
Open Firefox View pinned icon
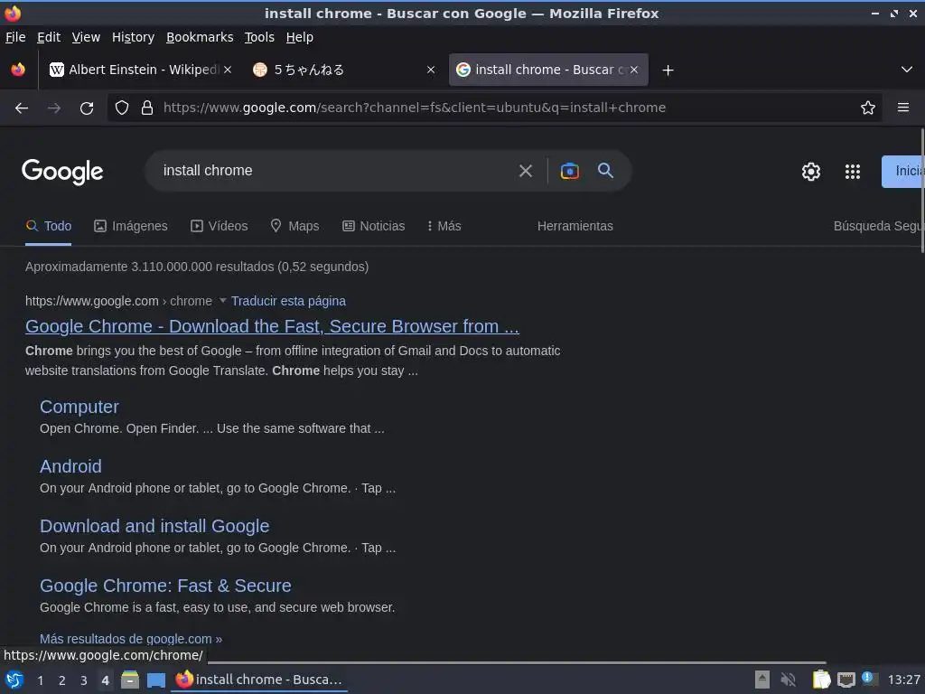(x=18, y=70)
